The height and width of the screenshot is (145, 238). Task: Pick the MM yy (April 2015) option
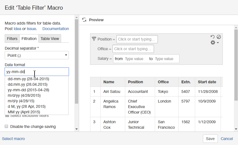(24, 112)
